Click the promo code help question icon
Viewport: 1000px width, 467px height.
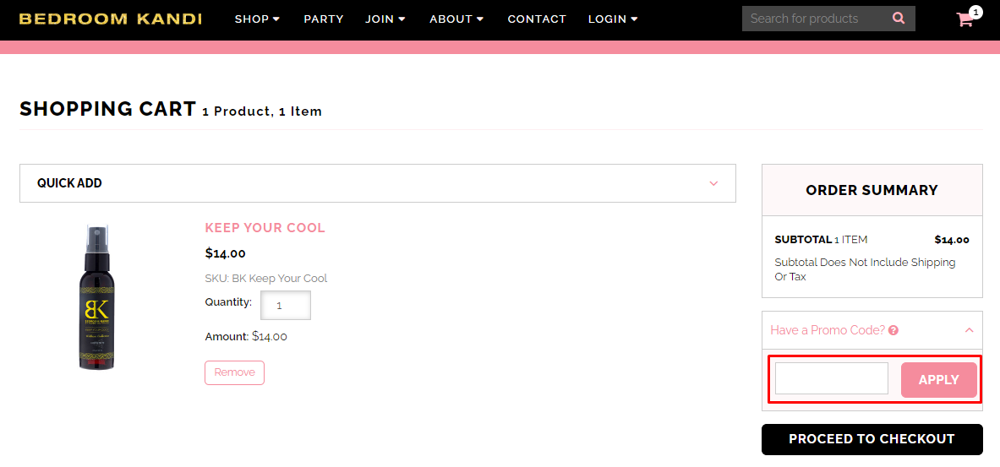click(x=893, y=330)
